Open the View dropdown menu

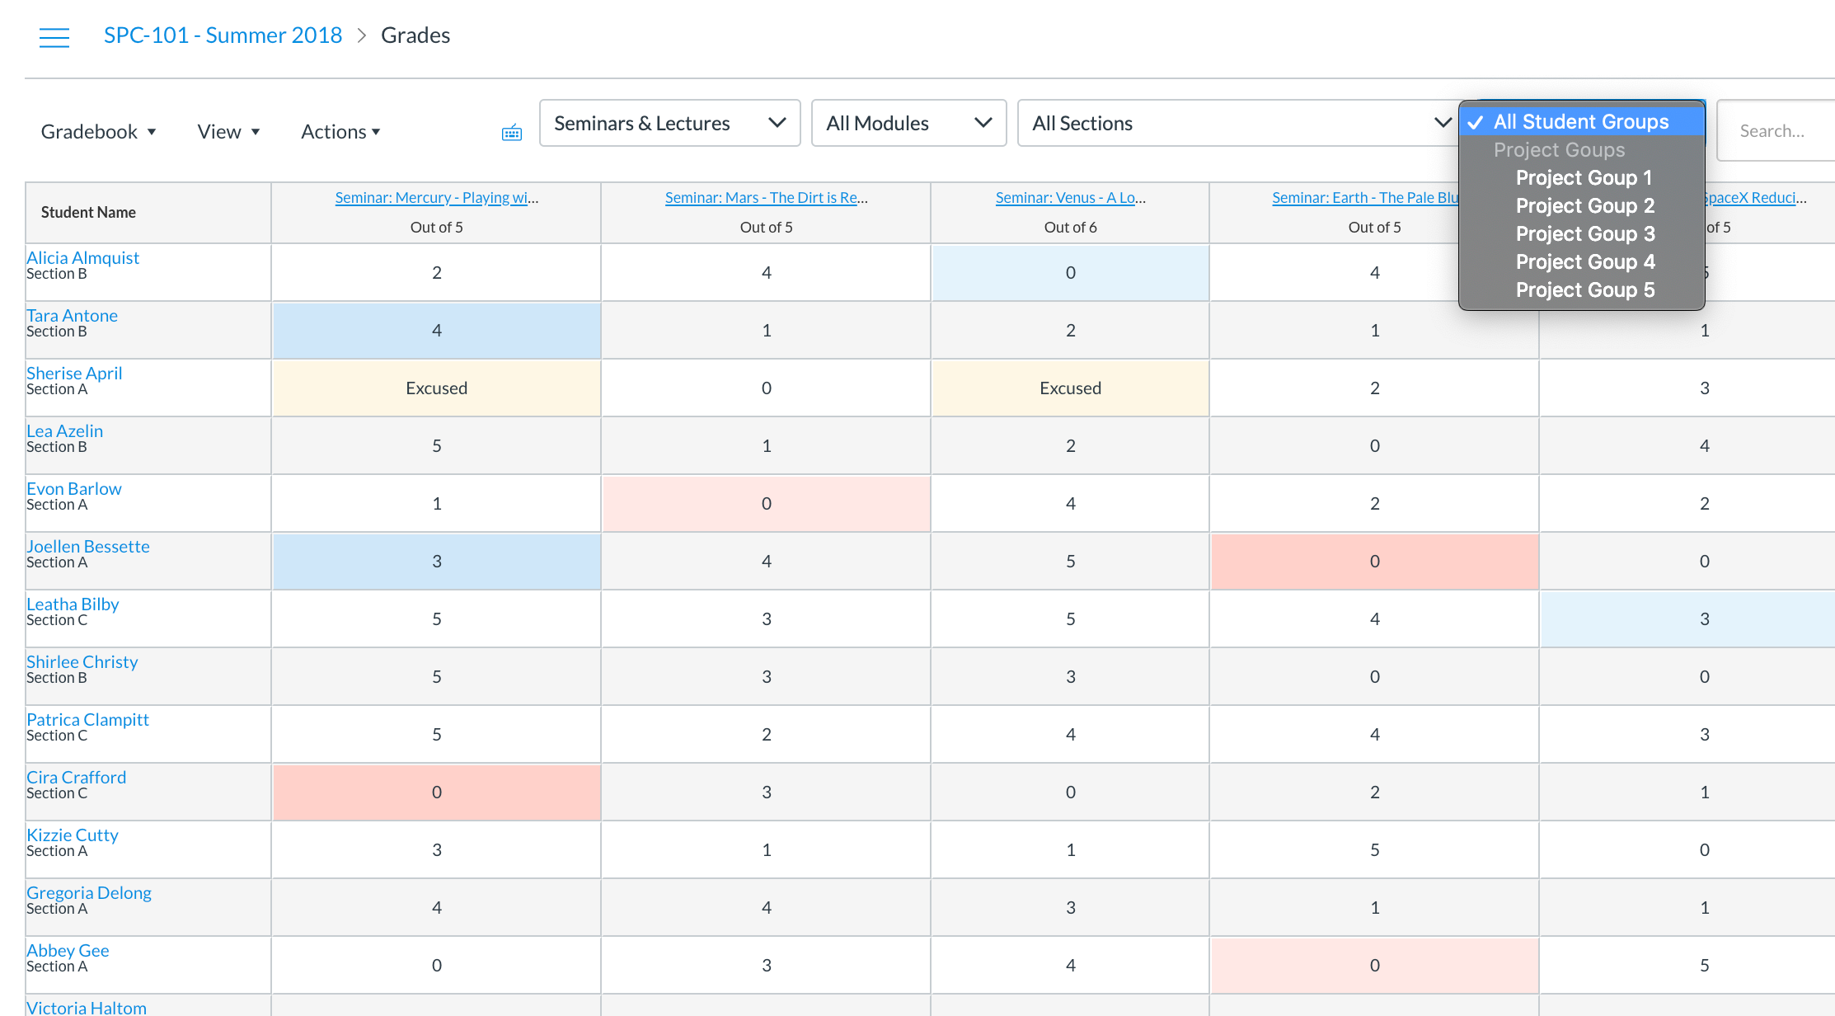[x=228, y=132]
